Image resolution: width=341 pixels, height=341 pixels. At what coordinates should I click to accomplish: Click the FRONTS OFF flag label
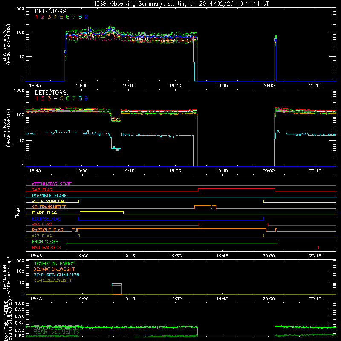(x=45, y=242)
